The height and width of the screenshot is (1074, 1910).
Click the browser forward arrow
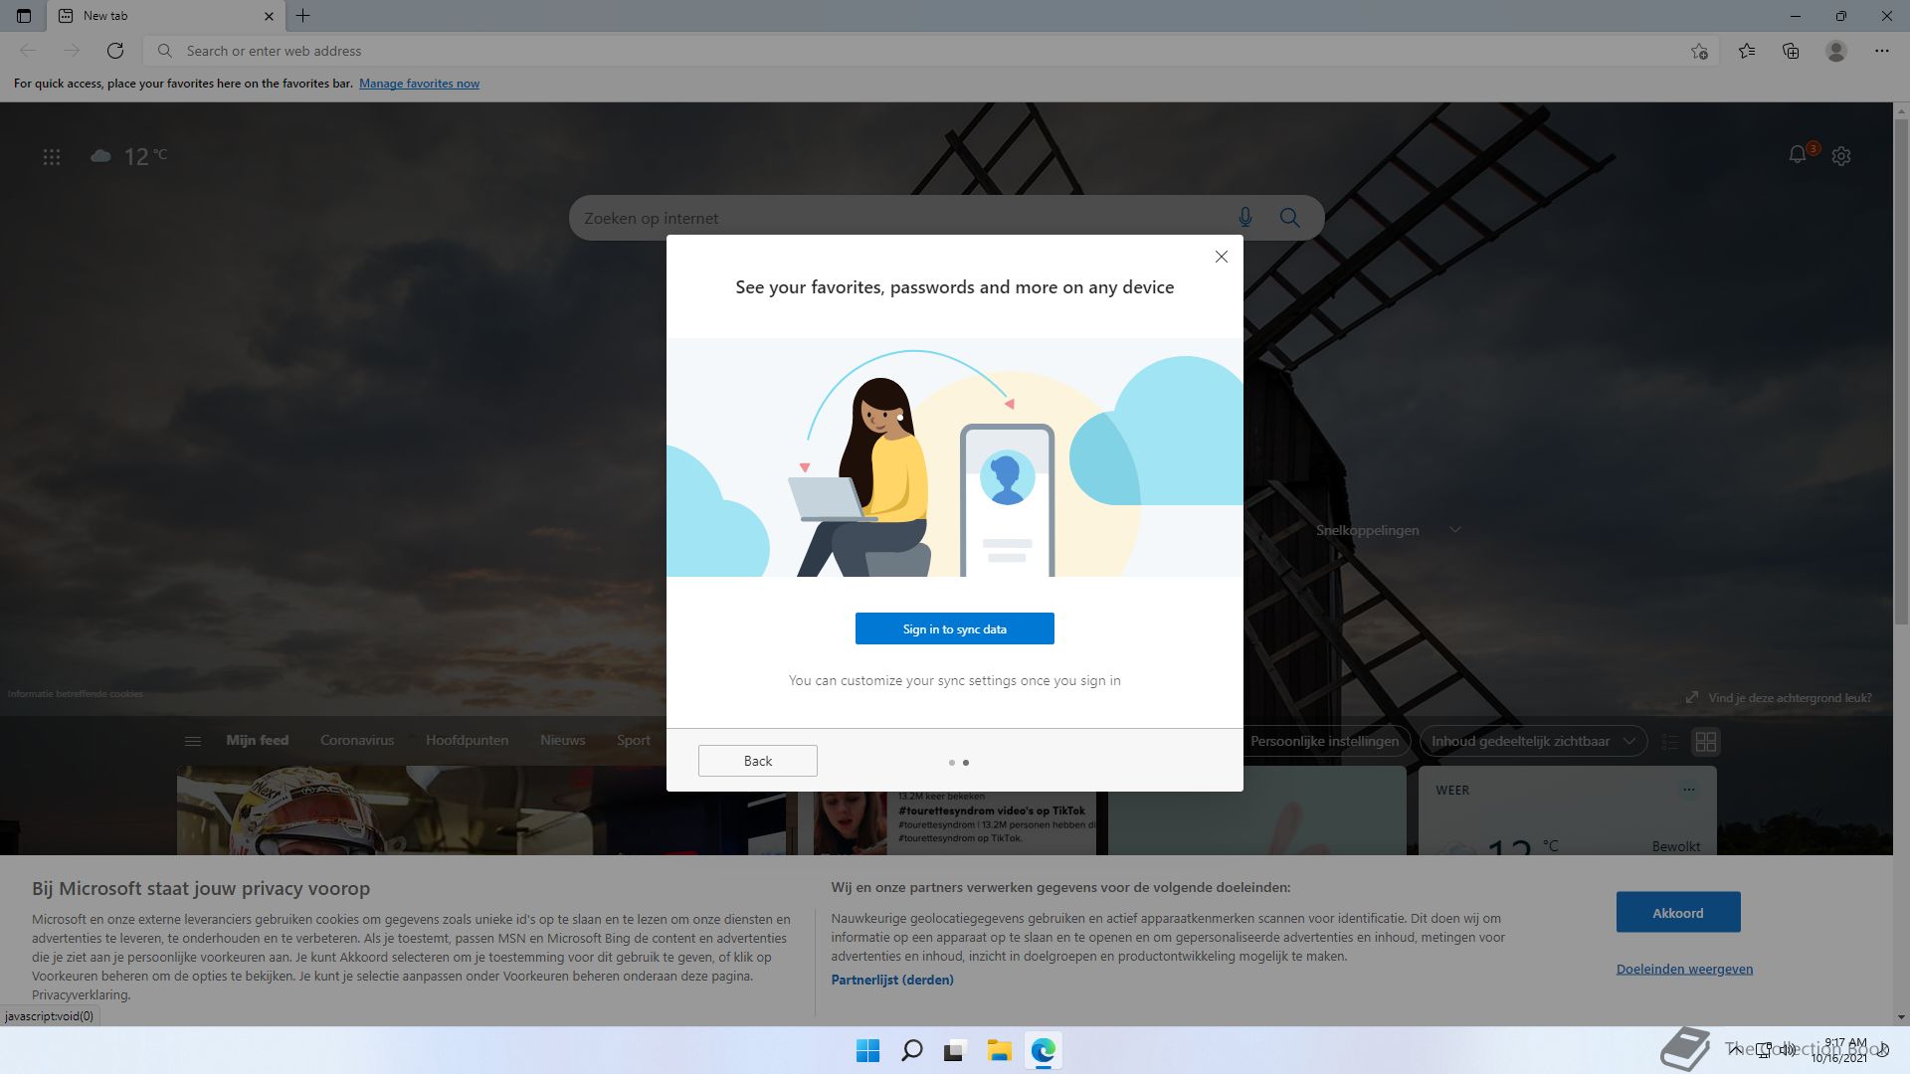71,51
